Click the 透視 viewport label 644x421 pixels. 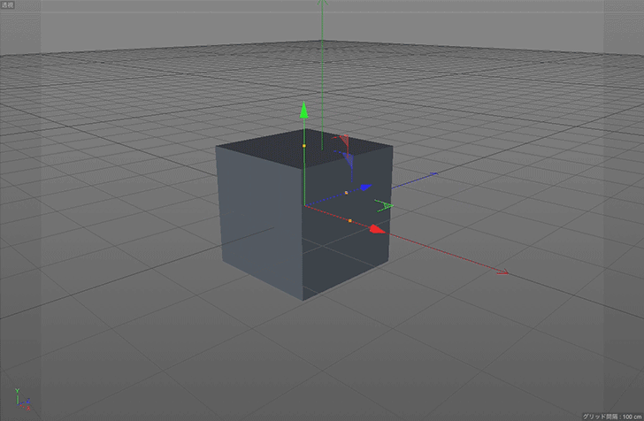click(7, 5)
